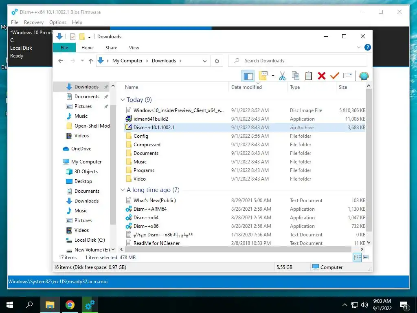Open the Home ribbon tab

pyautogui.click(x=88, y=48)
